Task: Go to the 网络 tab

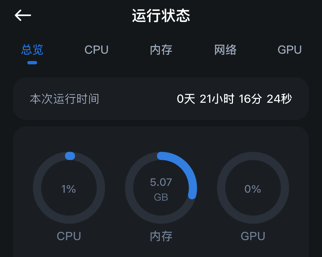Action: click(225, 50)
